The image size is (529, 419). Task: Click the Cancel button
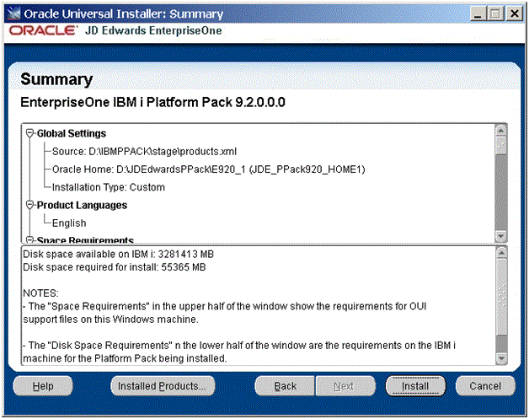(485, 386)
